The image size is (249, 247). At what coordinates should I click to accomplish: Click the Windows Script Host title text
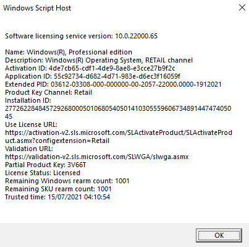(x=37, y=8)
